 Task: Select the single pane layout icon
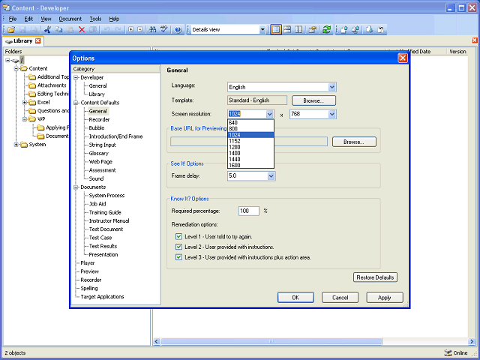pyautogui.click(x=276, y=30)
